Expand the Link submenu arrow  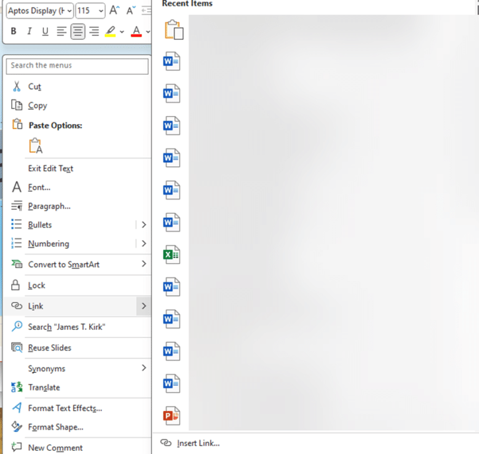pyautogui.click(x=144, y=306)
